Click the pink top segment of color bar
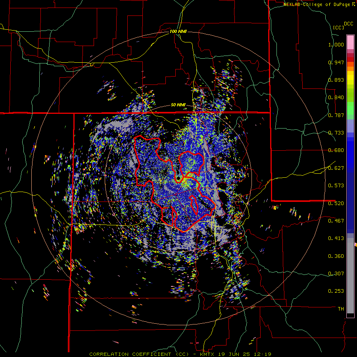This screenshot has height=357, width=357. [350, 42]
